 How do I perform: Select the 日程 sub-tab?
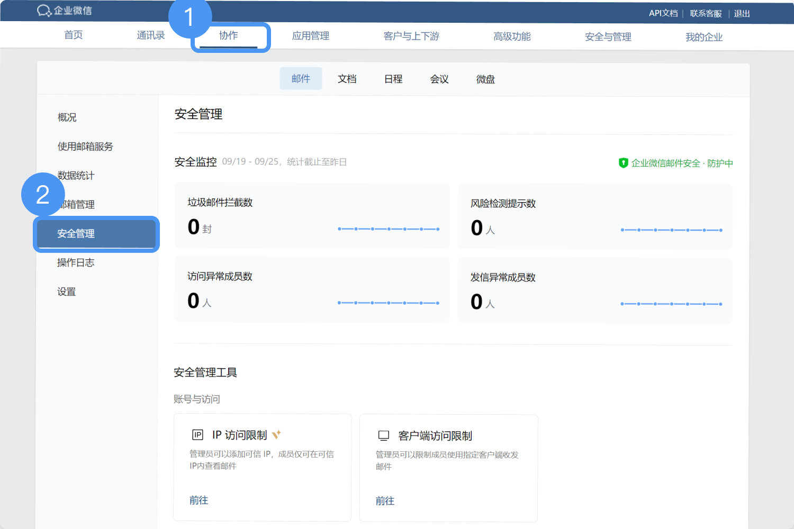pyautogui.click(x=393, y=79)
